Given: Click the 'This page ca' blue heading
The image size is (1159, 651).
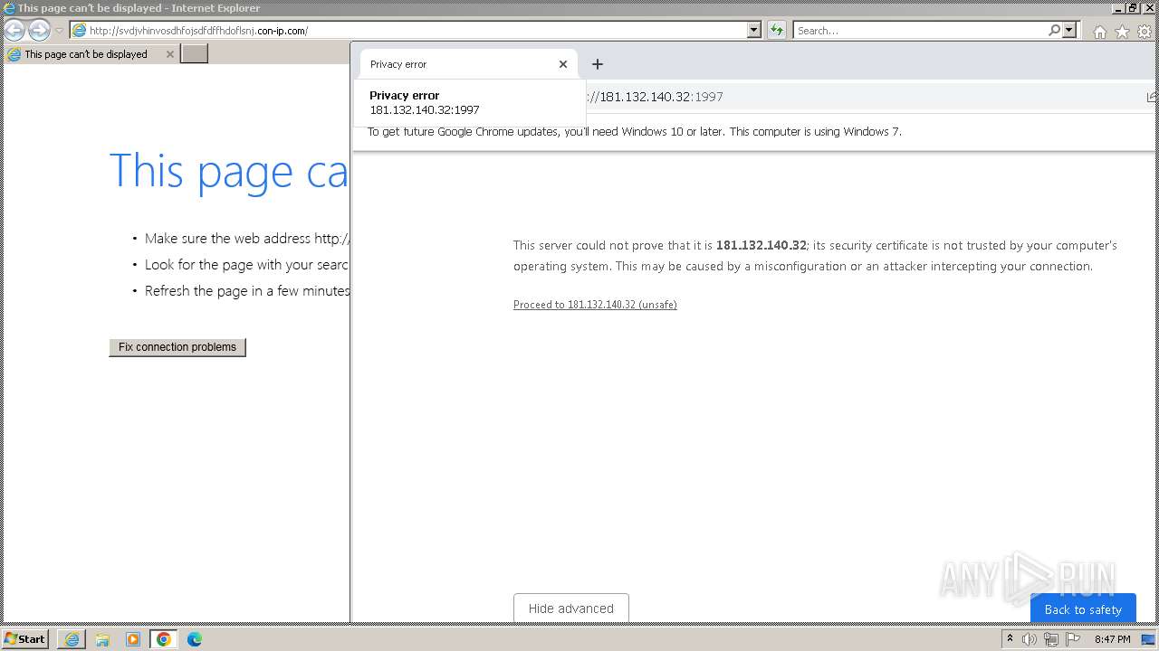Looking at the screenshot, I should point(228,171).
